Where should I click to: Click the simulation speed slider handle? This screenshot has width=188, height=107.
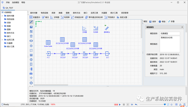tap(165, 105)
